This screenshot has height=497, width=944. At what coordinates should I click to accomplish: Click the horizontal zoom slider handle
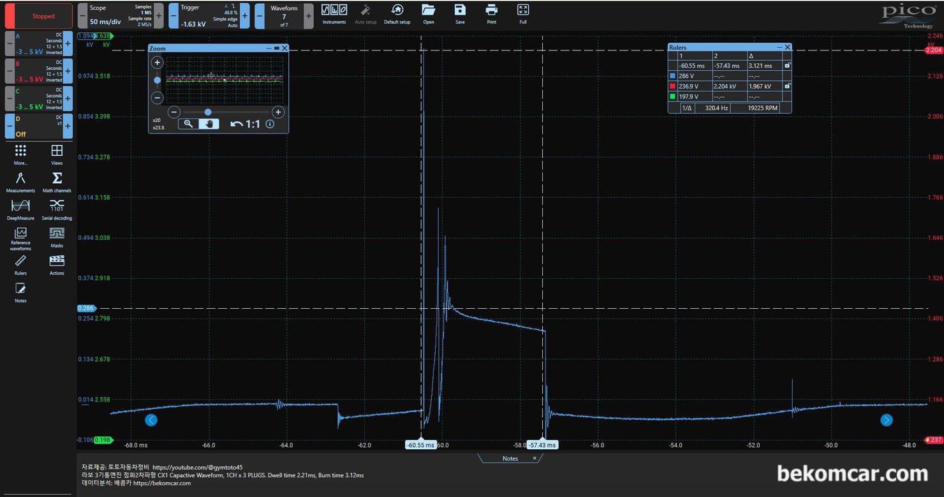(x=208, y=112)
